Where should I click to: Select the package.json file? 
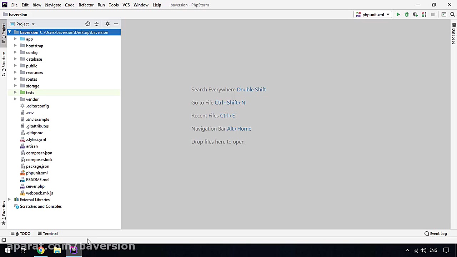pyautogui.click(x=37, y=166)
